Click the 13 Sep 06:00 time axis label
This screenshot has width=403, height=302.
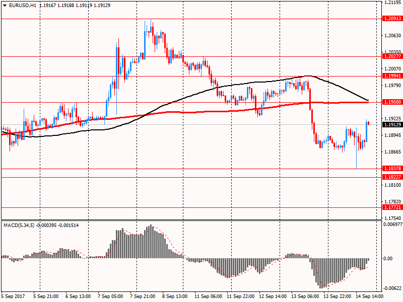coord(305,296)
